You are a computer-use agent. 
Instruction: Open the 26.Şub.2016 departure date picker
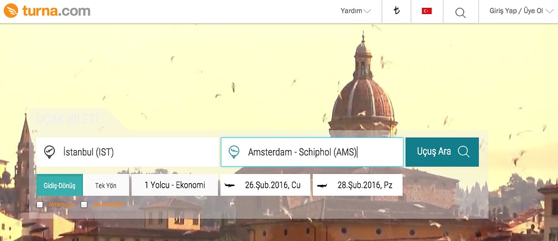pos(265,185)
